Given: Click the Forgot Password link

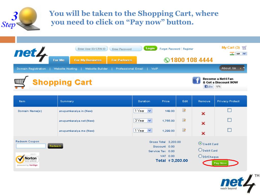Looking at the screenshot, I should [x=170, y=49].
